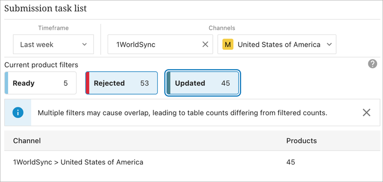Toggle the Ready product filter
Viewport: 383px width, 182px height.
pos(41,83)
